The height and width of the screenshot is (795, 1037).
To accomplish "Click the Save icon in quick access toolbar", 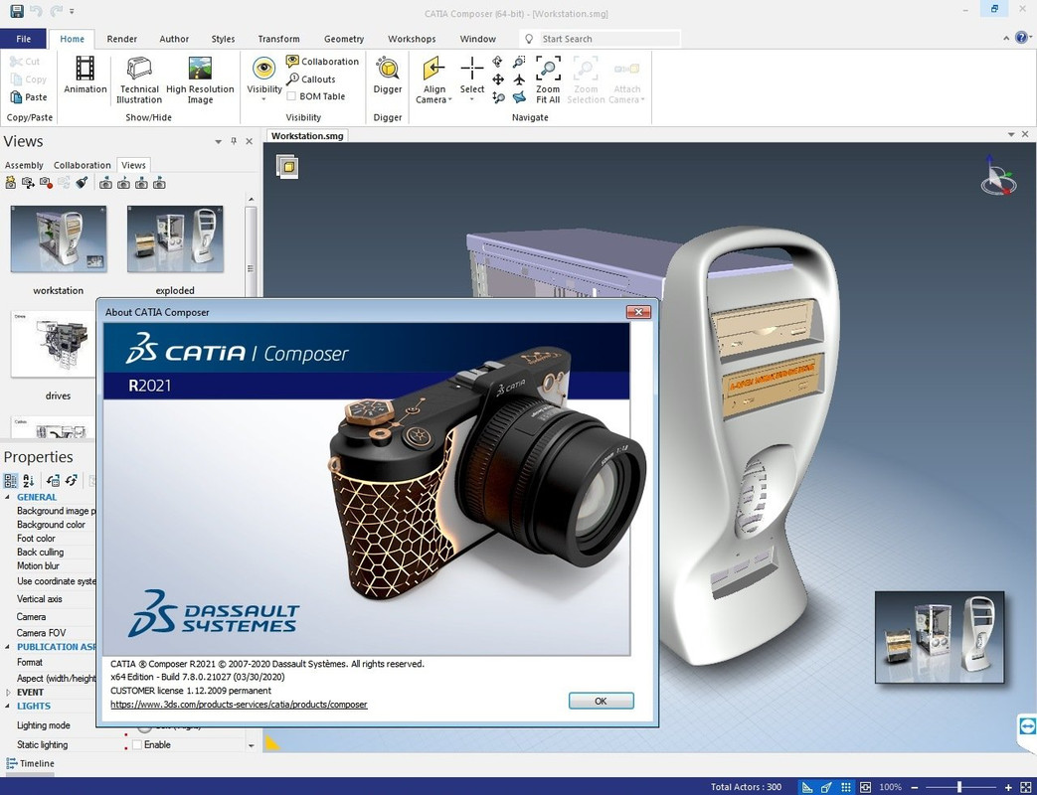I will coord(17,11).
